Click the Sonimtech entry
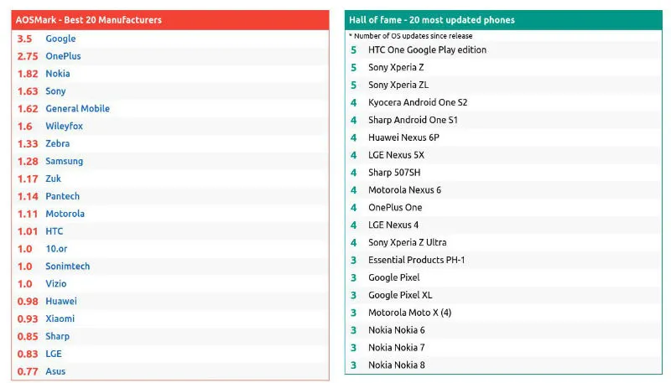 click(67, 267)
